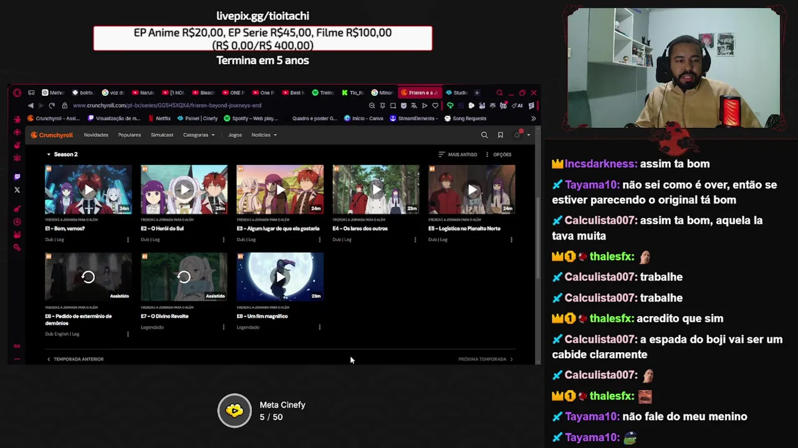Open E7 - O Divino Revolte title link
The height and width of the screenshot is (448, 798).
click(x=165, y=316)
